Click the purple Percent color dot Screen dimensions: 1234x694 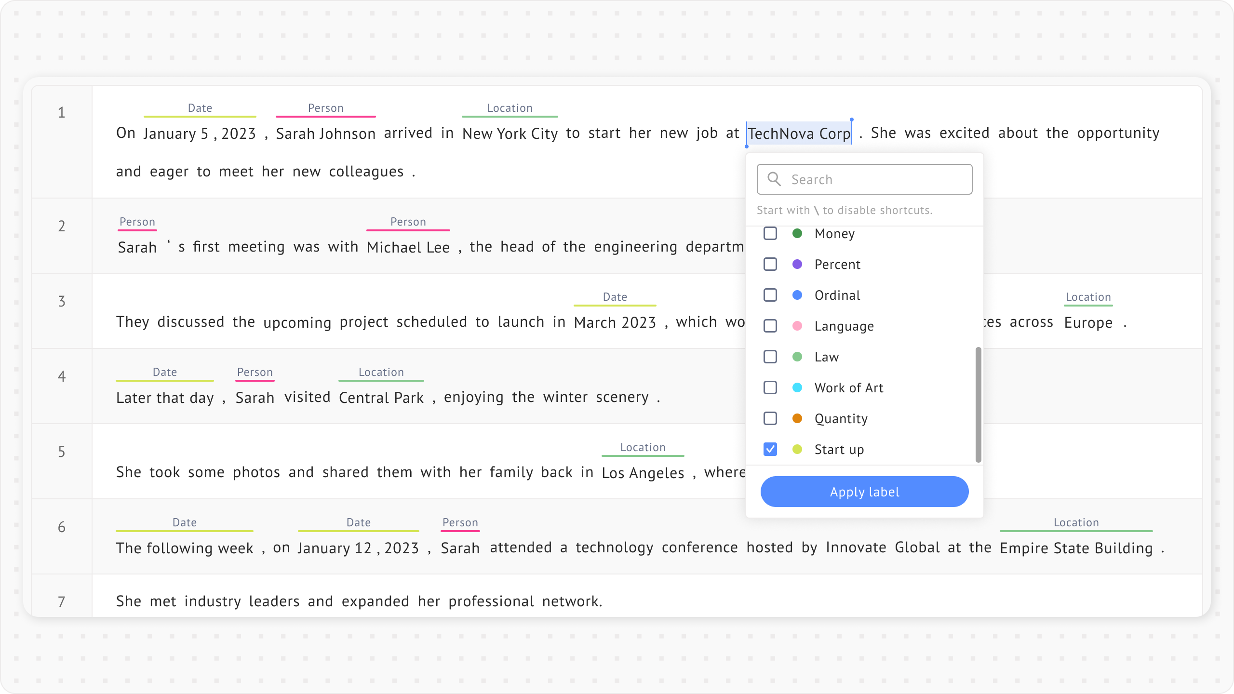tap(797, 264)
